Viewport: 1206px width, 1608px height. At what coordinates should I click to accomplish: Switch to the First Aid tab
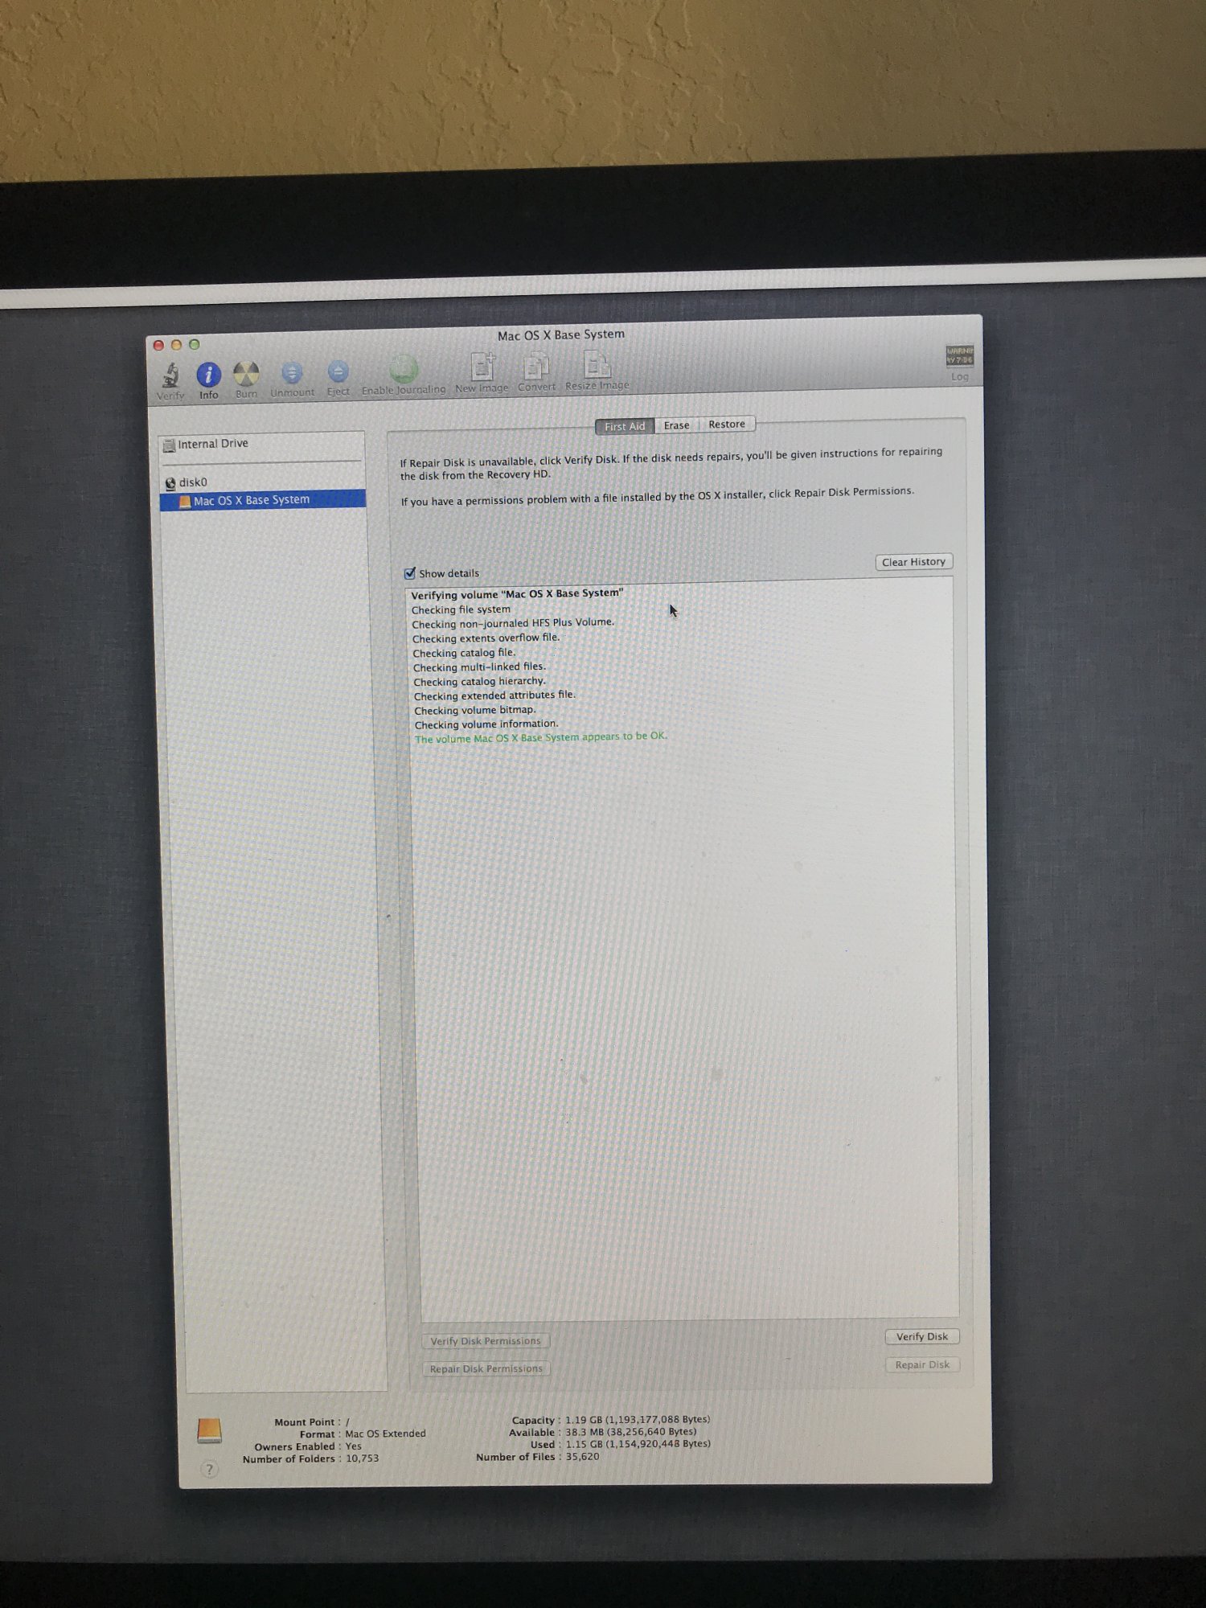625,426
